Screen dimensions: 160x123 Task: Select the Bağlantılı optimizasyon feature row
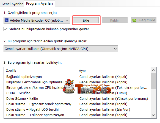click(x=77, y=77)
